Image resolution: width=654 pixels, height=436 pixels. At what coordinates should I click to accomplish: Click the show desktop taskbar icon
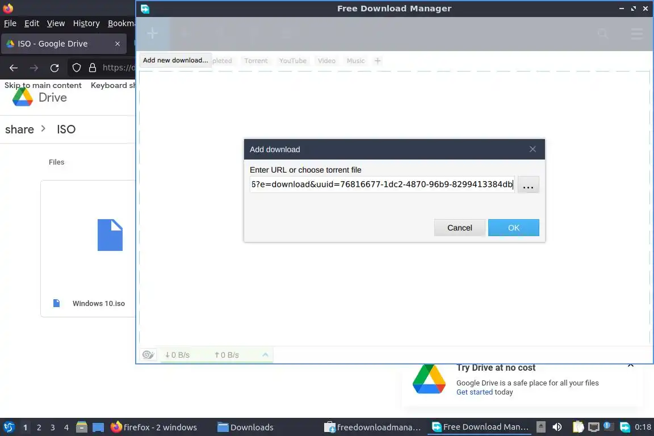tap(98, 427)
